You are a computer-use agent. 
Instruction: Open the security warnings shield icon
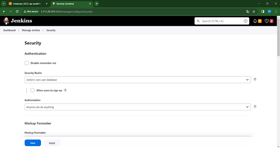[x=267, y=21]
